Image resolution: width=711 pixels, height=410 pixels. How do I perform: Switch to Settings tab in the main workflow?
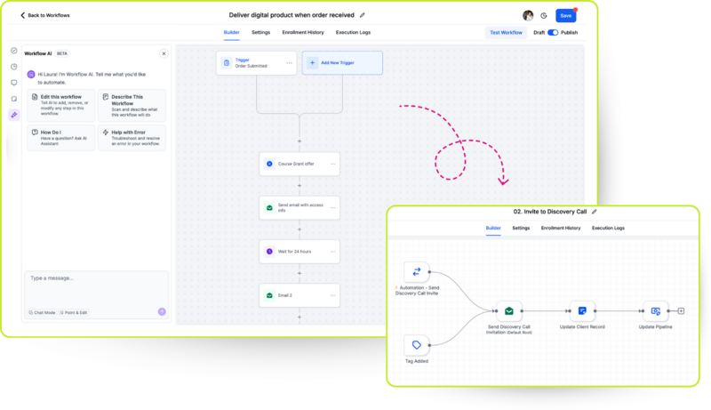[260, 32]
